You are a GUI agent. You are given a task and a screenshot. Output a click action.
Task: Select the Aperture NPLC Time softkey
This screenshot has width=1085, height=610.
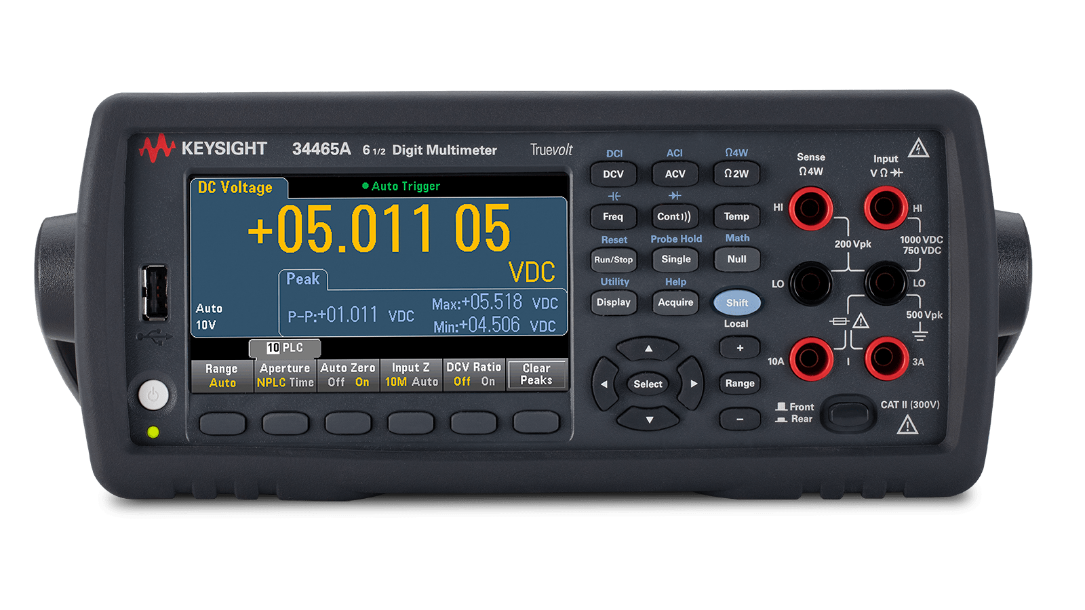pos(285,375)
